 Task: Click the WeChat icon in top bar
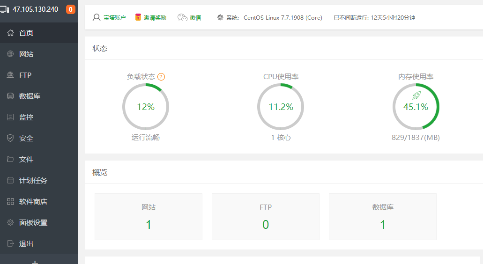[x=182, y=17]
